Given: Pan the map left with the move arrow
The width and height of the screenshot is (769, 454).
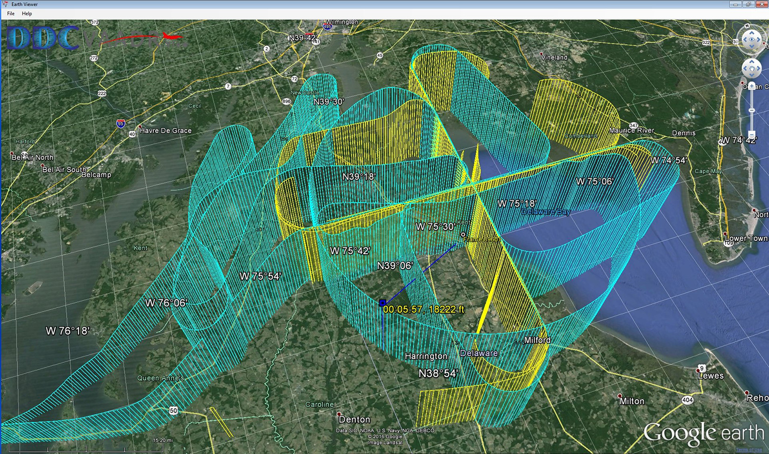Looking at the screenshot, I should point(745,68).
